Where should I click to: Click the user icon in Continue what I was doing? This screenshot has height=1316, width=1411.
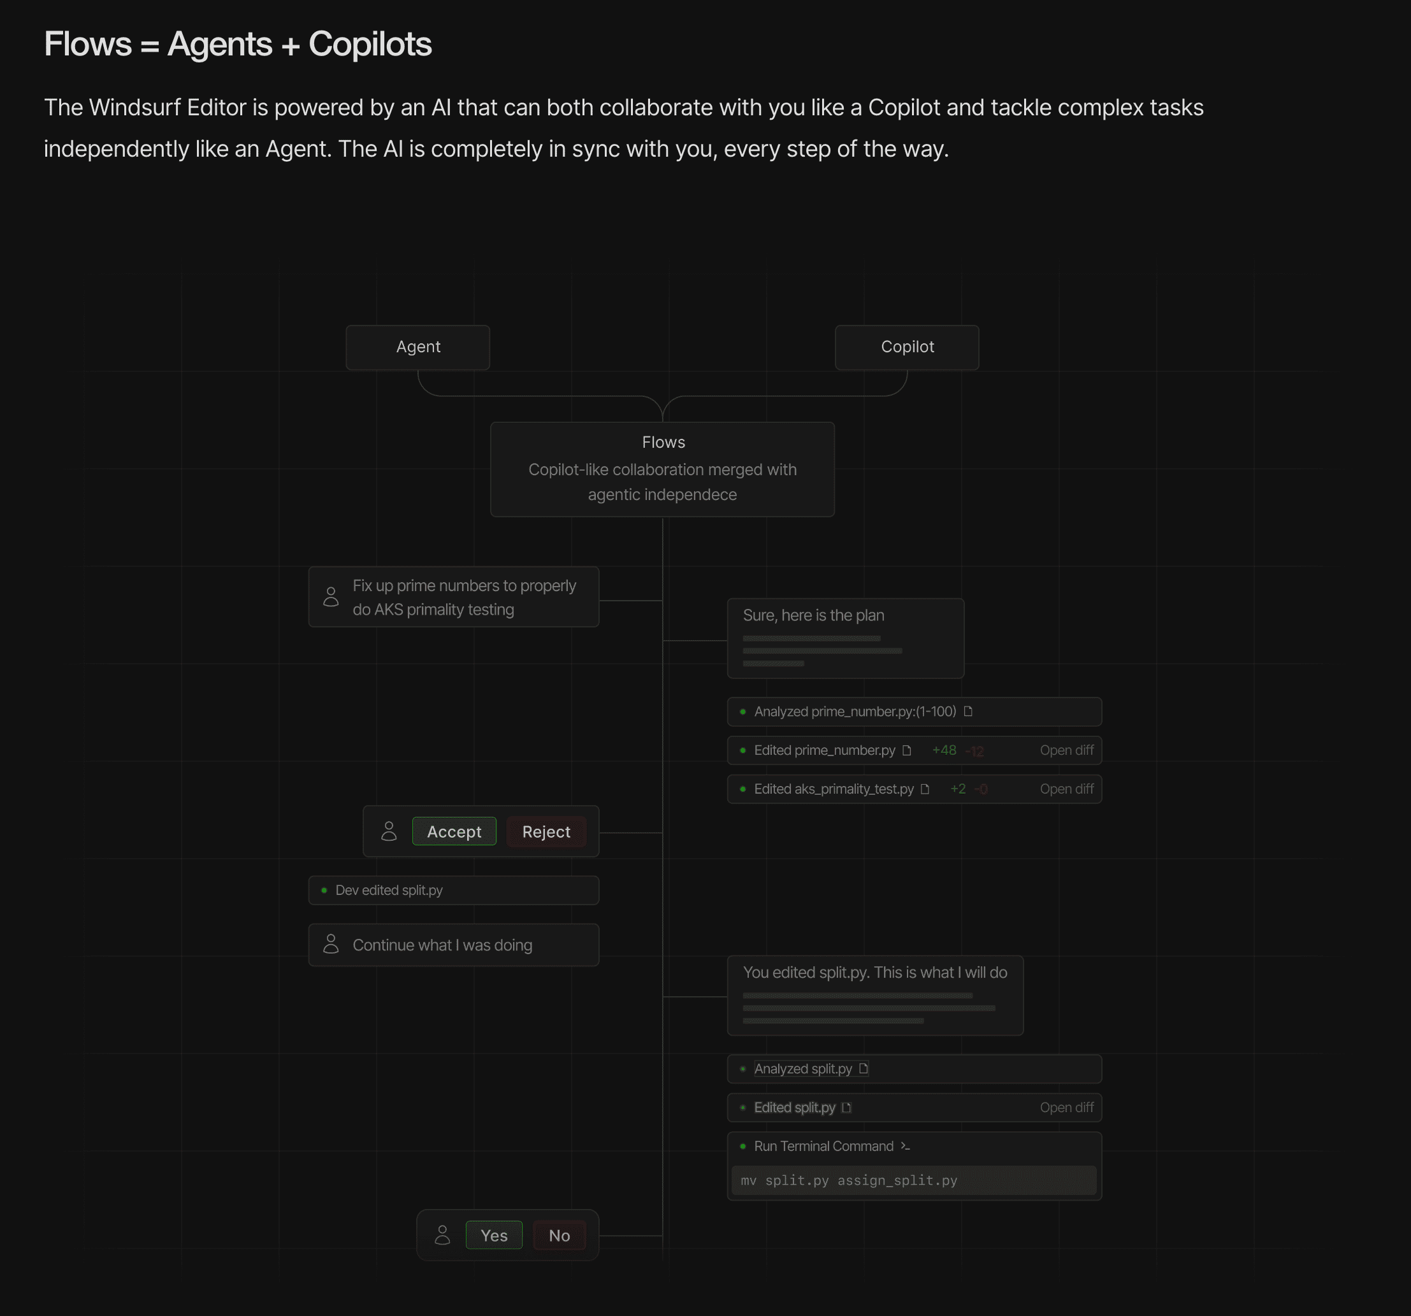[331, 944]
